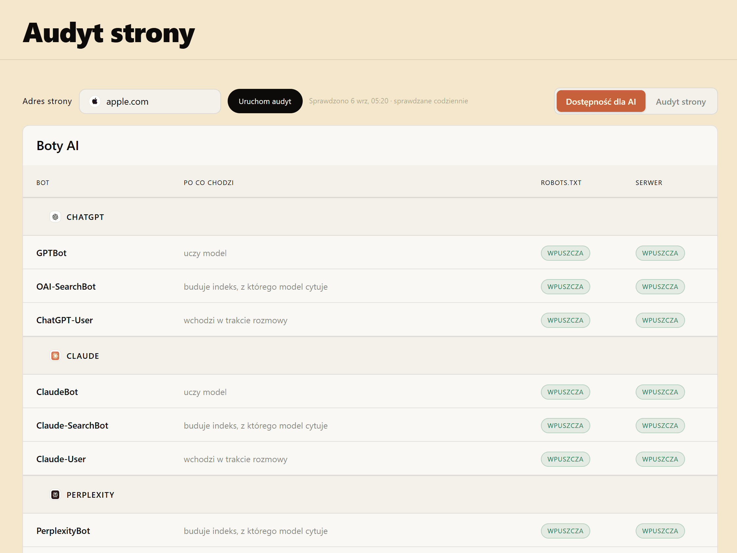Click ClaudeBot robots.txt WPUSZCZA badge
The image size is (737, 553).
pos(565,392)
